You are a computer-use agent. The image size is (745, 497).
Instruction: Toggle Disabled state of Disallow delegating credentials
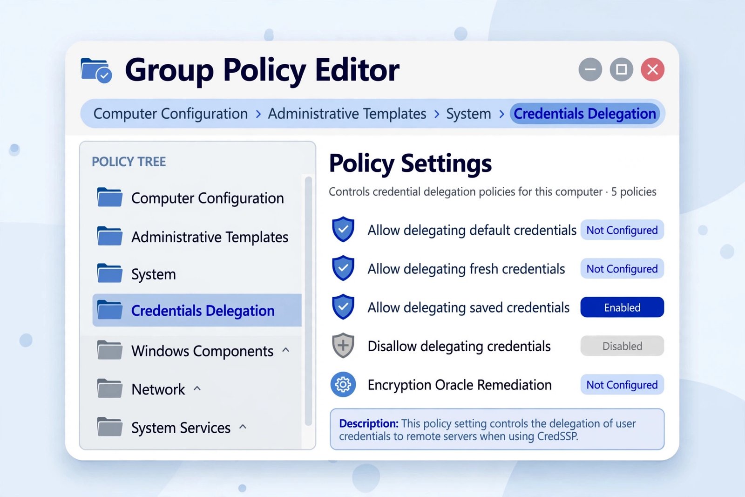pyautogui.click(x=622, y=346)
